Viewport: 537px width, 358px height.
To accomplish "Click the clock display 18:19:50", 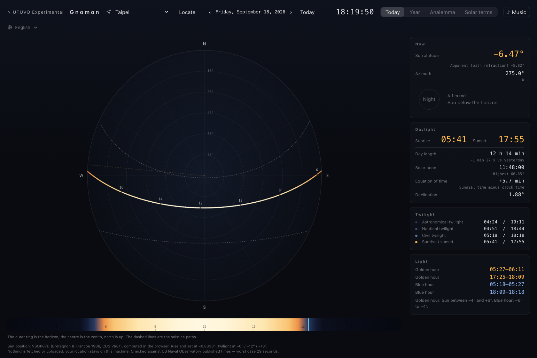I will [x=355, y=12].
